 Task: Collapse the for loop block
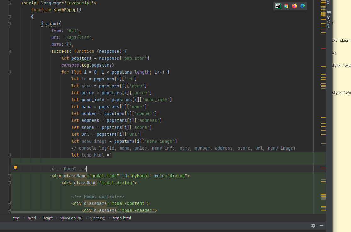pos(9,72)
